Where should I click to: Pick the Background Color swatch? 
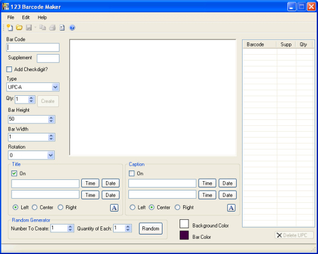tap(184, 223)
